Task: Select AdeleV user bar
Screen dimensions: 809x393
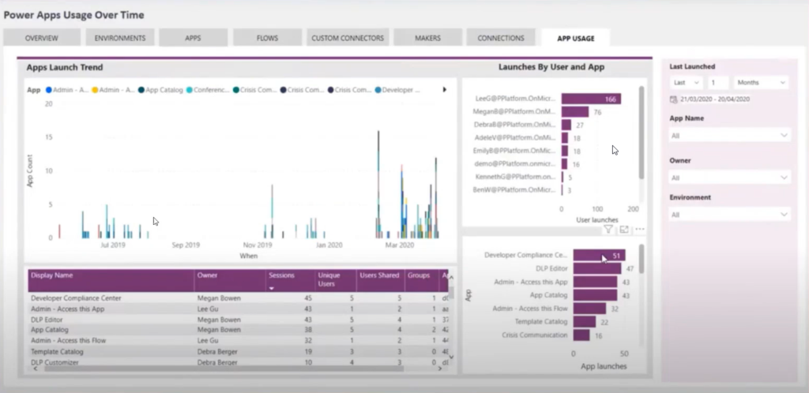Action: (x=565, y=138)
